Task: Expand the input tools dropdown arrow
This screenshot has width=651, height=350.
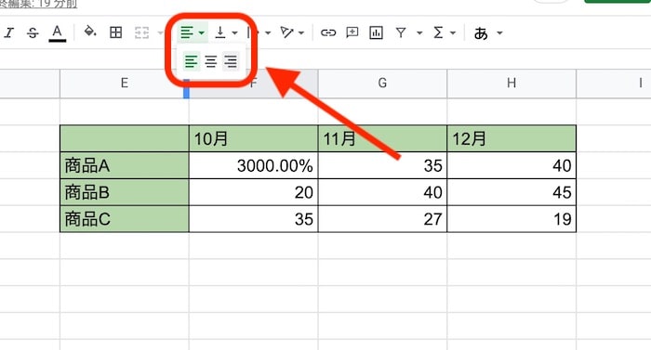Action: [500, 32]
